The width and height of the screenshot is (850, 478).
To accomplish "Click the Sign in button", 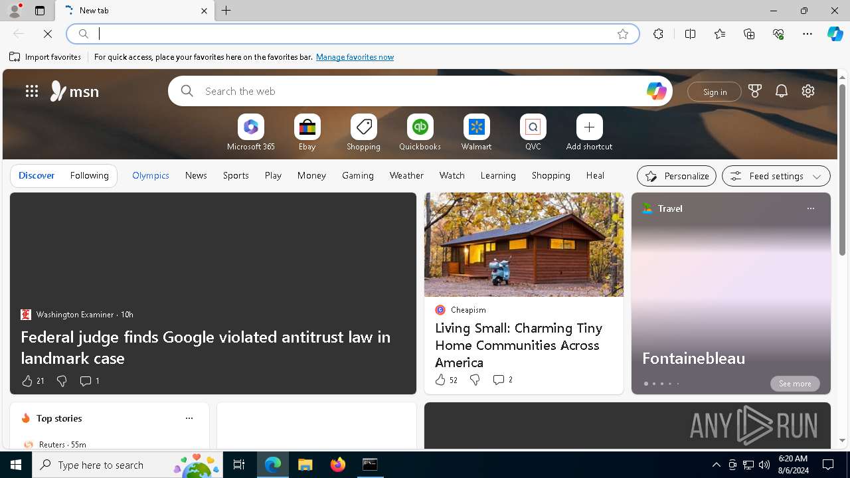I will coord(715,92).
